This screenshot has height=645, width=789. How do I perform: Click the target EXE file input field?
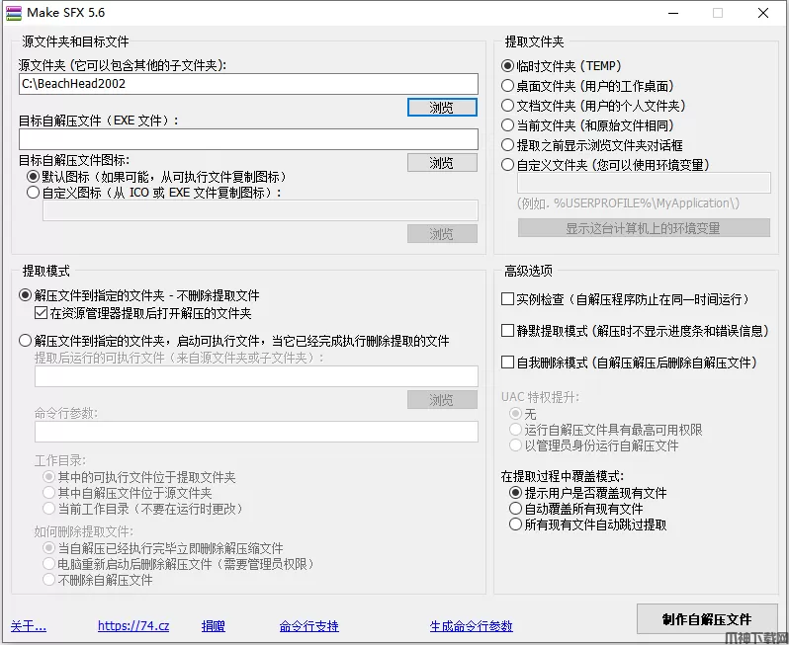pos(247,139)
